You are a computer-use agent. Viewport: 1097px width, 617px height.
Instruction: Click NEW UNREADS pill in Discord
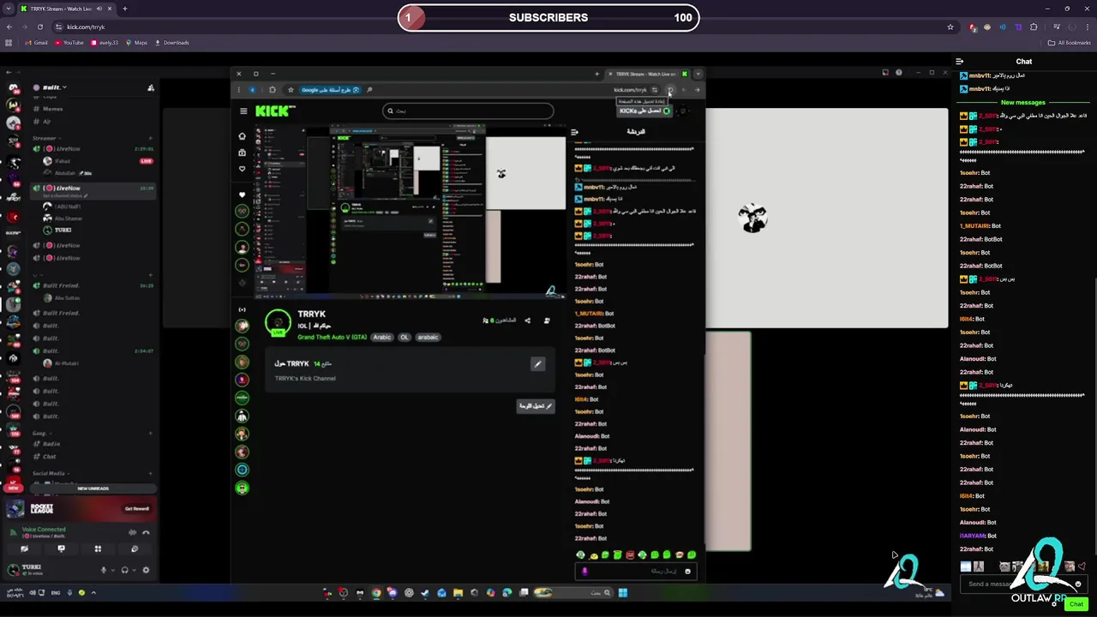click(x=93, y=488)
